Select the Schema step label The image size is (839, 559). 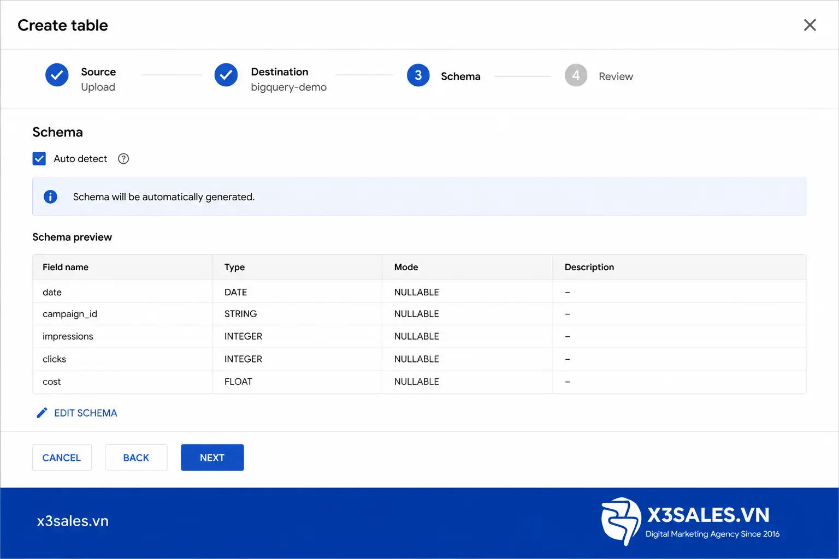click(x=460, y=76)
